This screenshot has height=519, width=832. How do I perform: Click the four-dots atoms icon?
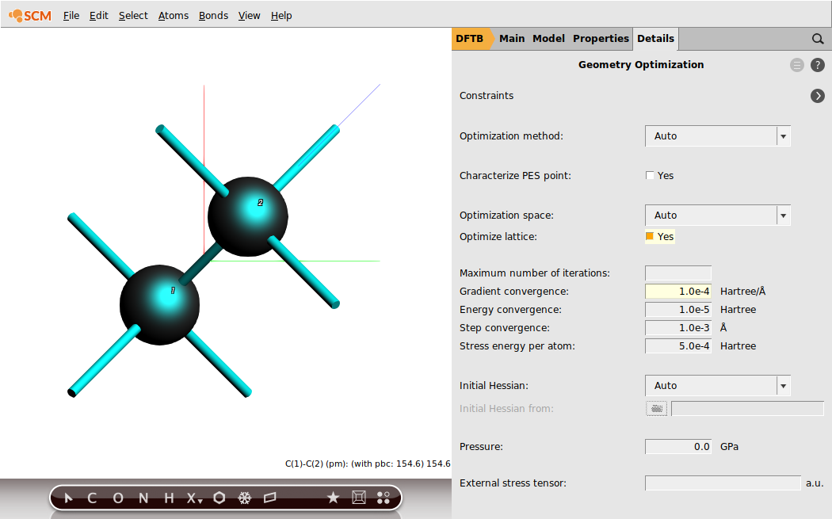tap(383, 498)
